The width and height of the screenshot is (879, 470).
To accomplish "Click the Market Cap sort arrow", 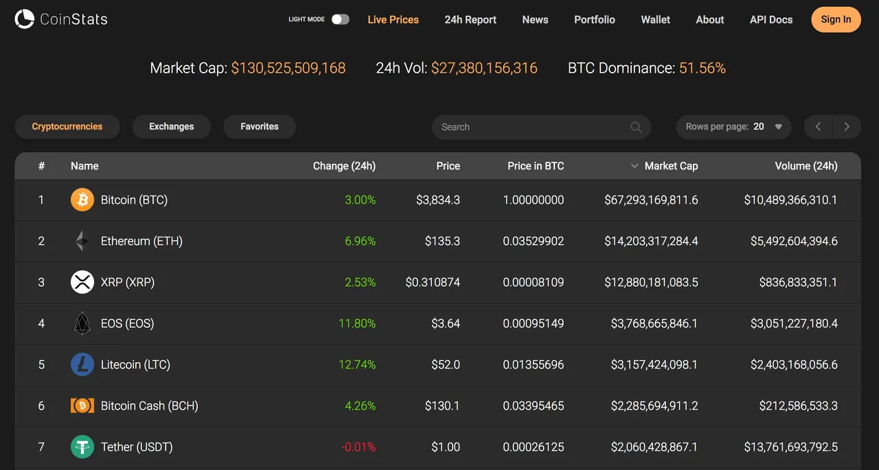I will click(635, 166).
